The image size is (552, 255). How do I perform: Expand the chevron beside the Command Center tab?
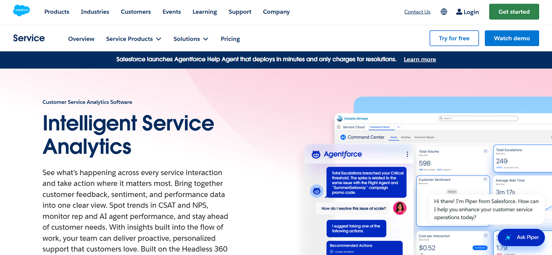click(398, 127)
